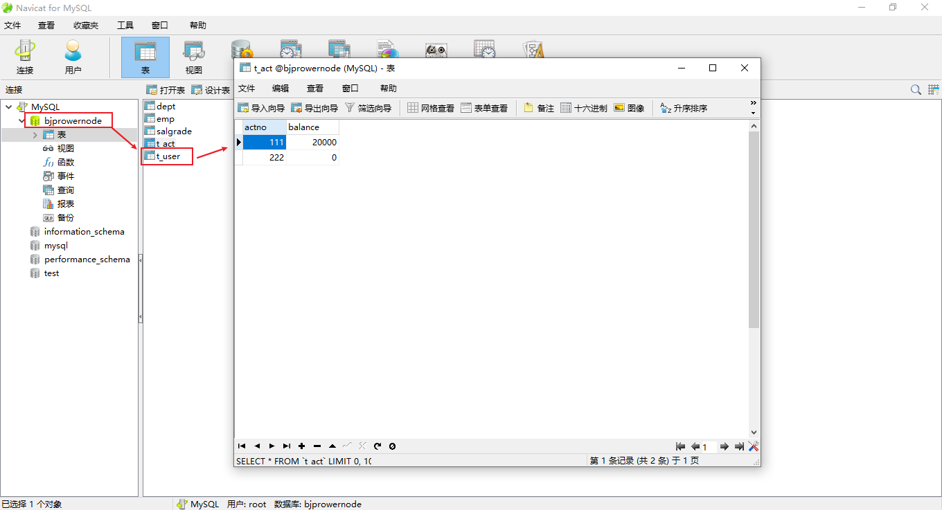
Task: Open 帮助 help menu in t_act window
Action: click(389, 89)
